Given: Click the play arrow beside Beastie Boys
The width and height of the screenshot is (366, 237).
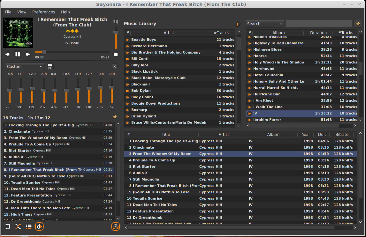Looking at the screenshot, I should pos(128,40).
